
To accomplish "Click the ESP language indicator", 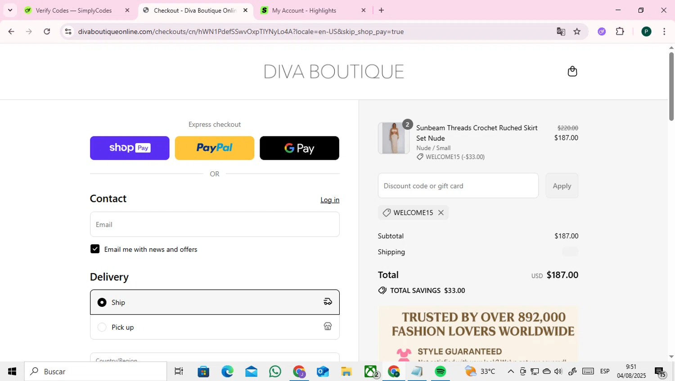I will pos(605,372).
